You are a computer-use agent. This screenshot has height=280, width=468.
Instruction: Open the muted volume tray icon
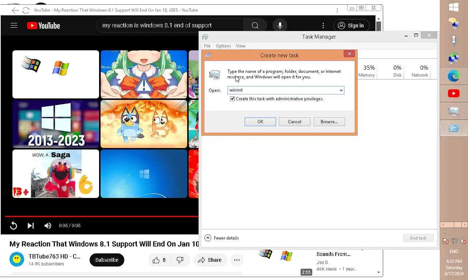(x=463, y=241)
